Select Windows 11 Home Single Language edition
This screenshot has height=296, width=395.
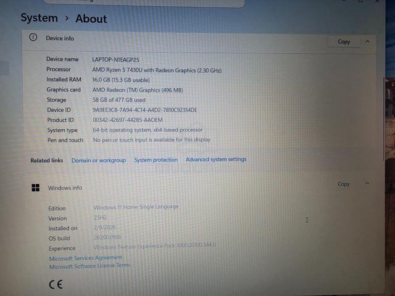(x=136, y=207)
